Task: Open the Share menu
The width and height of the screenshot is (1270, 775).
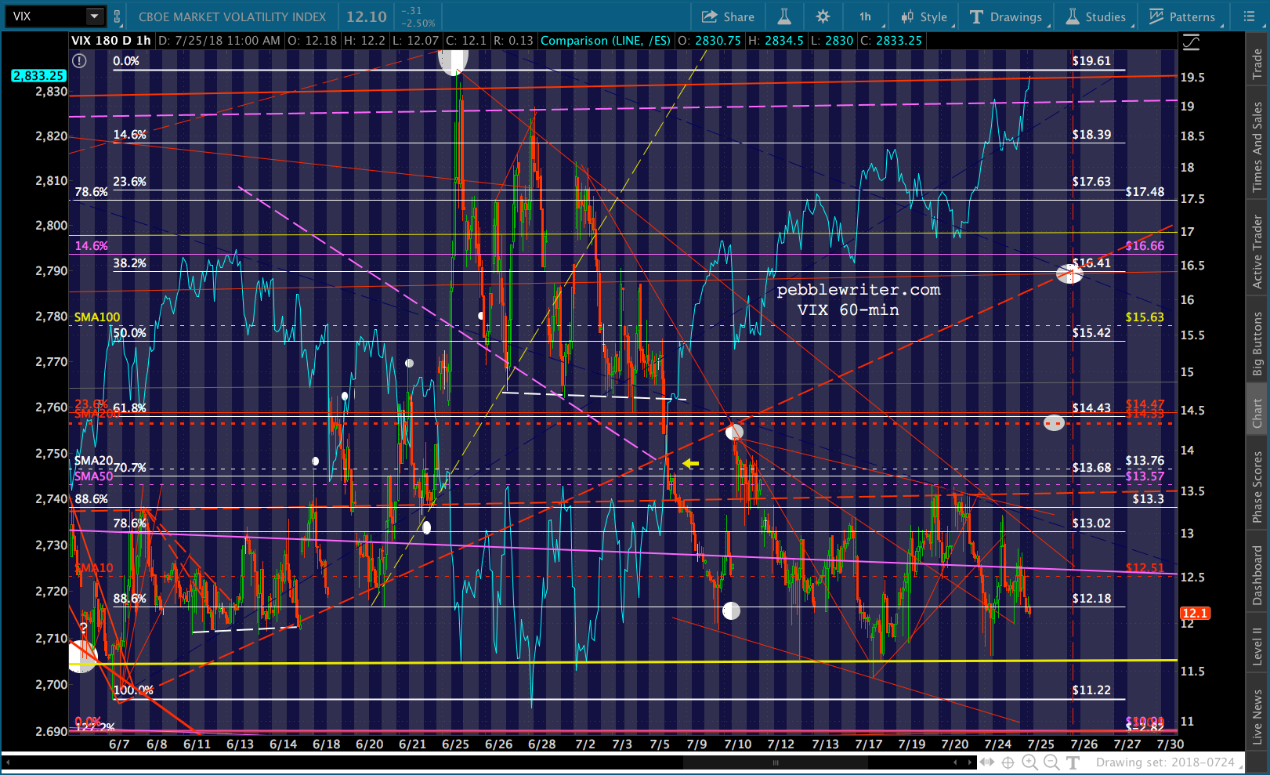Action: [x=728, y=16]
